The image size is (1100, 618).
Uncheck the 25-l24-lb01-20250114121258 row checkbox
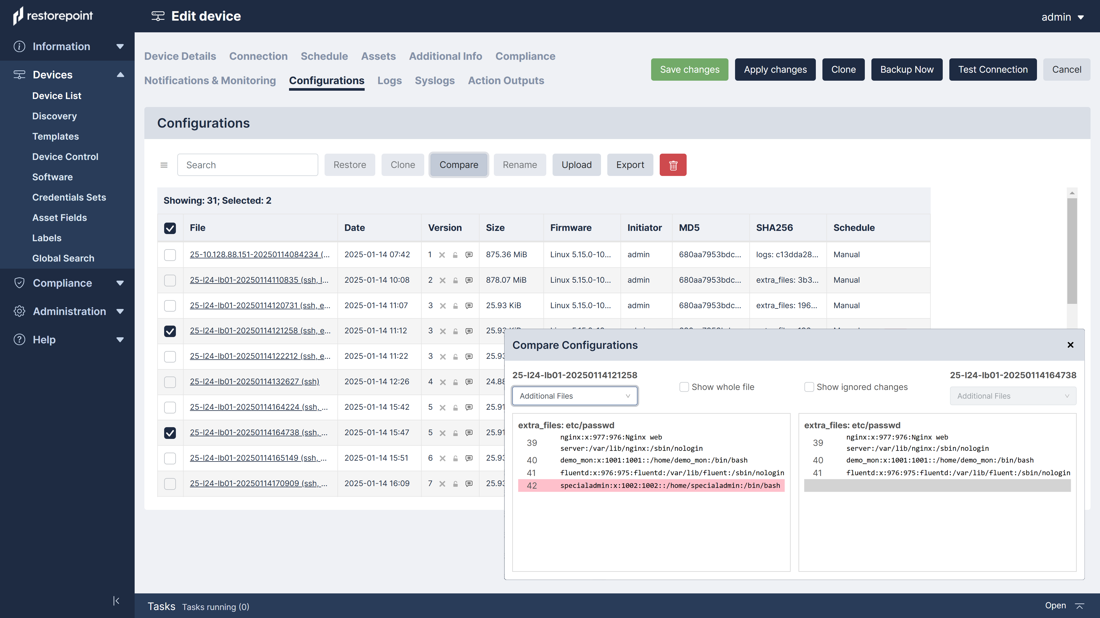click(170, 331)
